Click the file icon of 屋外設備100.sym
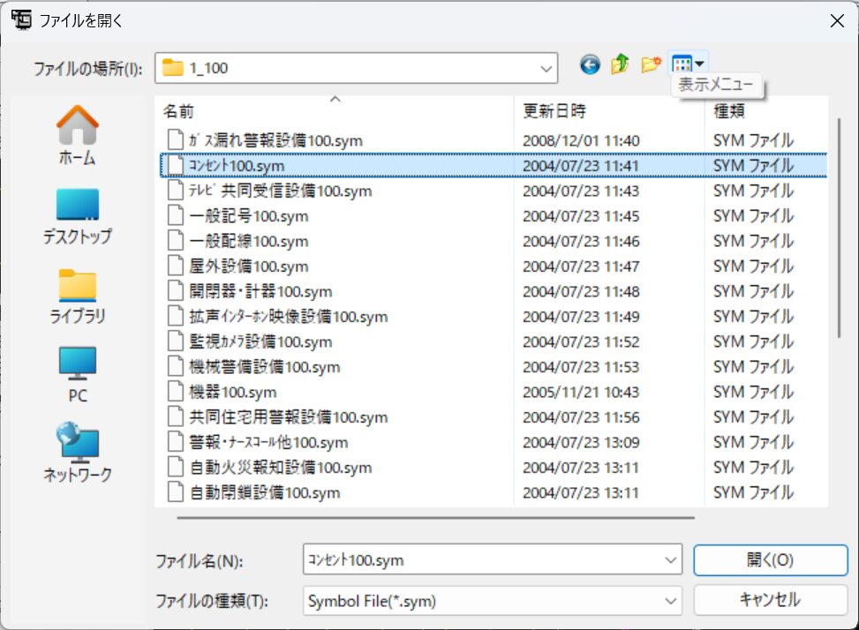Image resolution: width=859 pixels, height=630 pixels. click(176, 266)
